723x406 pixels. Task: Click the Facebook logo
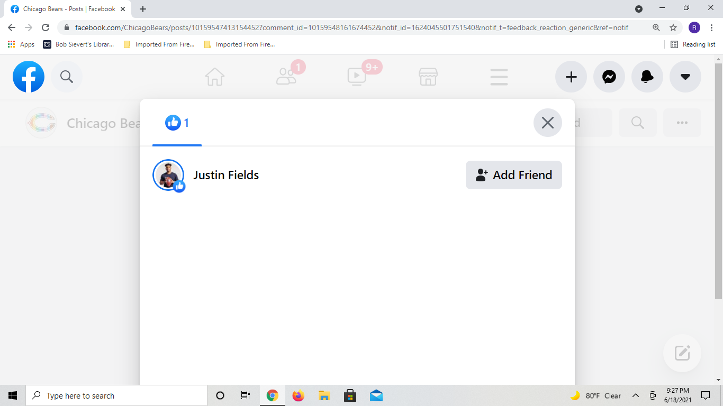pyautogui.click(x=29, y=77)
